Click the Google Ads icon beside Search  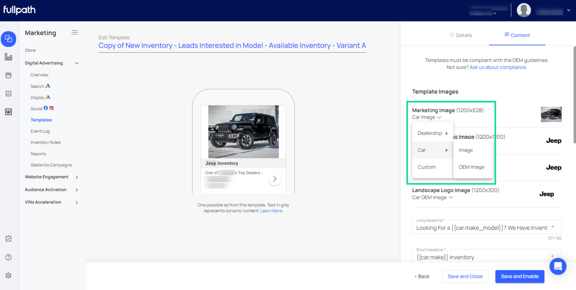48,86
